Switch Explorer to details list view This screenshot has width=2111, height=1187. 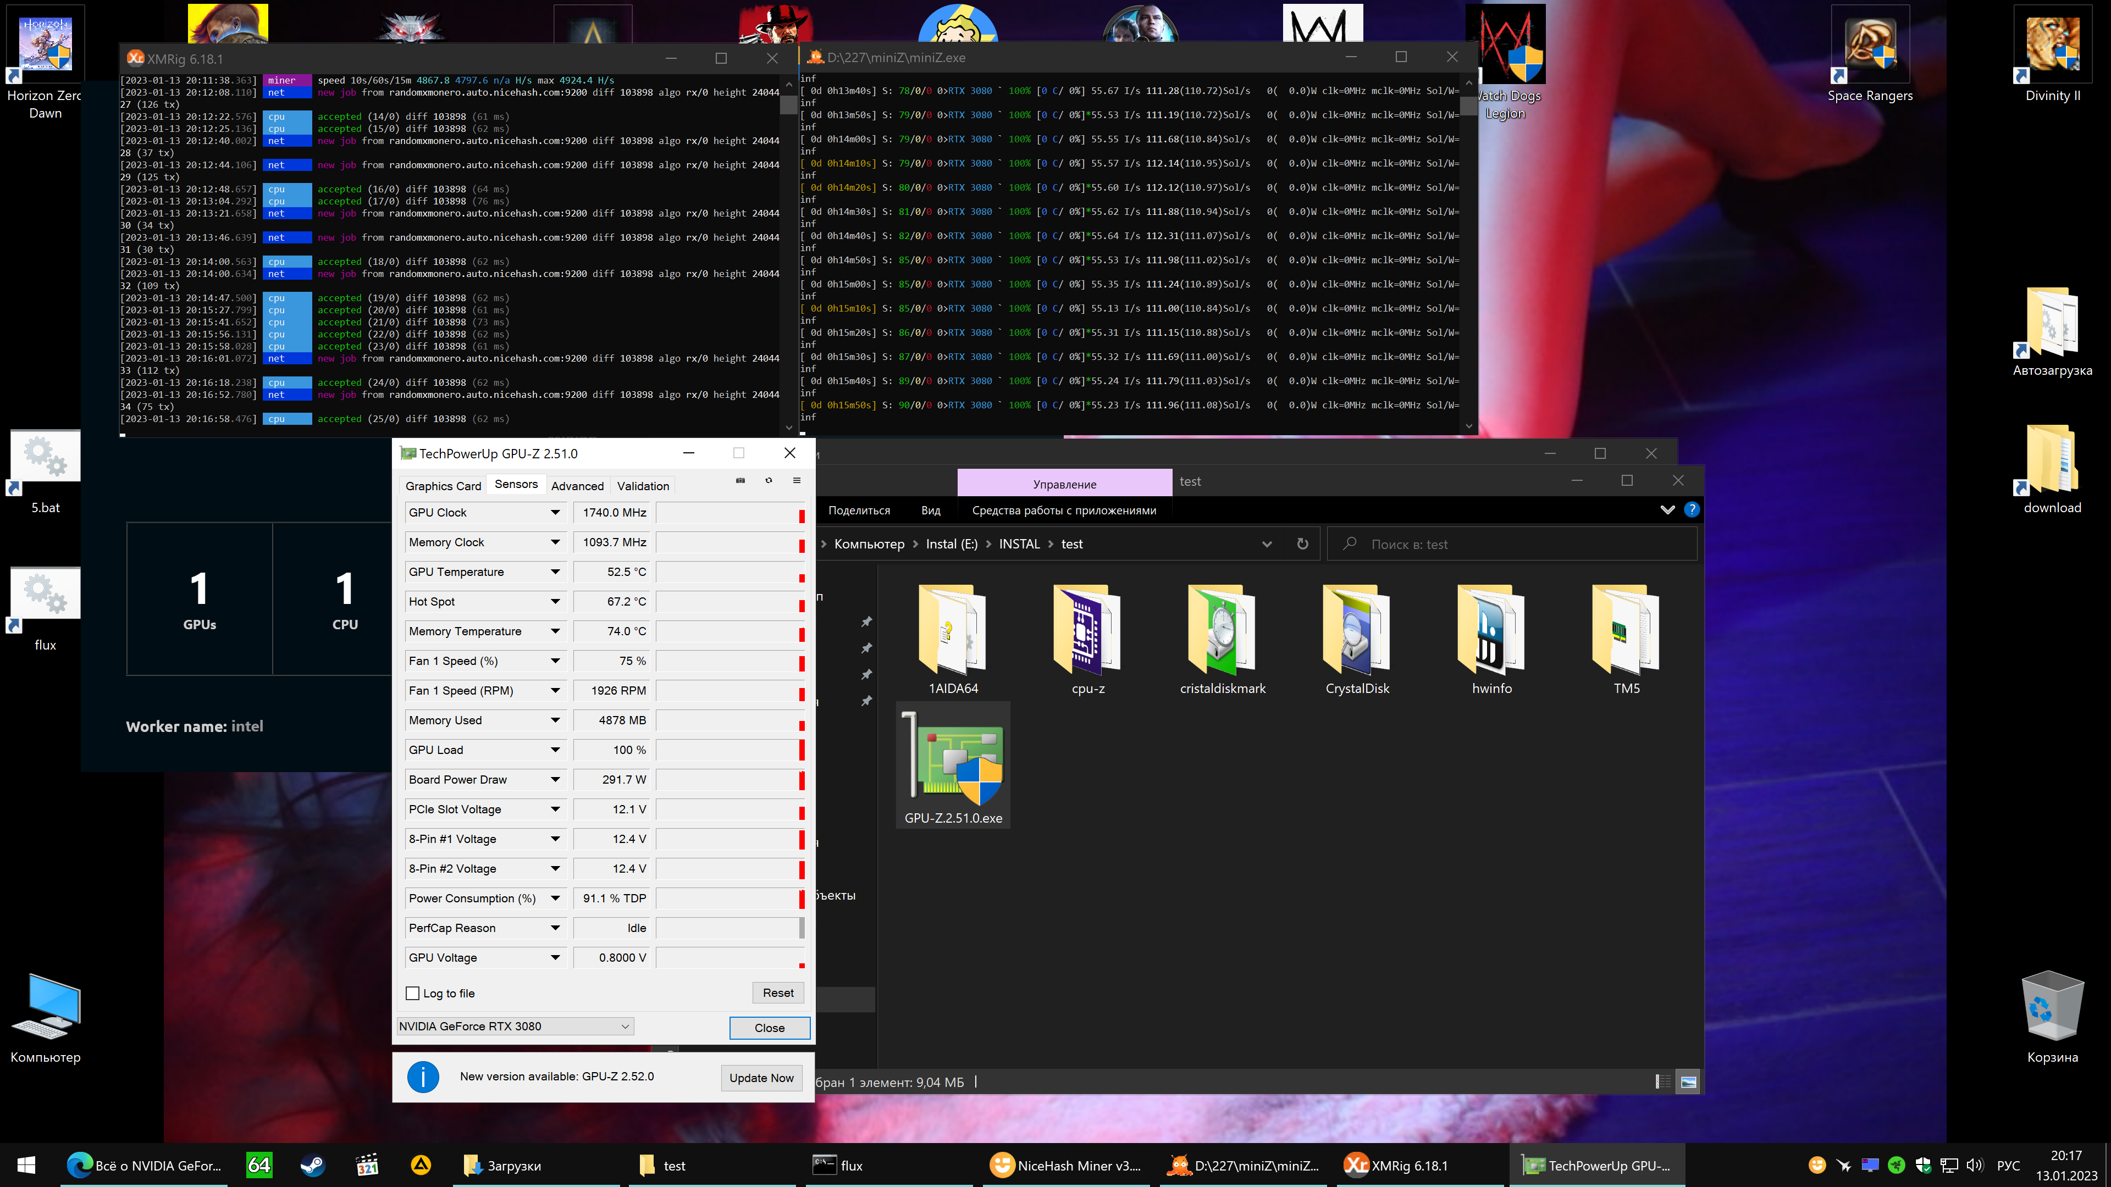pos(1663,1082)
